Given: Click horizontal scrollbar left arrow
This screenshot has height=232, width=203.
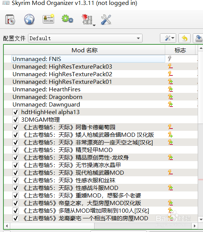Looking at the screenshot, I should pos(7,226).
